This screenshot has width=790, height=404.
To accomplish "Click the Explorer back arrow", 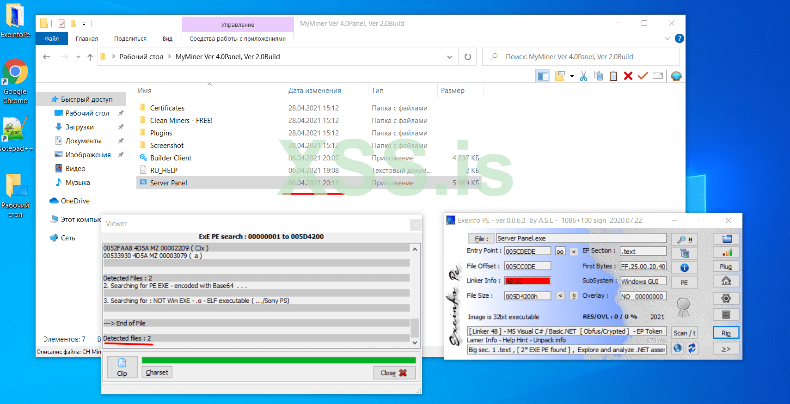I will 46,57.
